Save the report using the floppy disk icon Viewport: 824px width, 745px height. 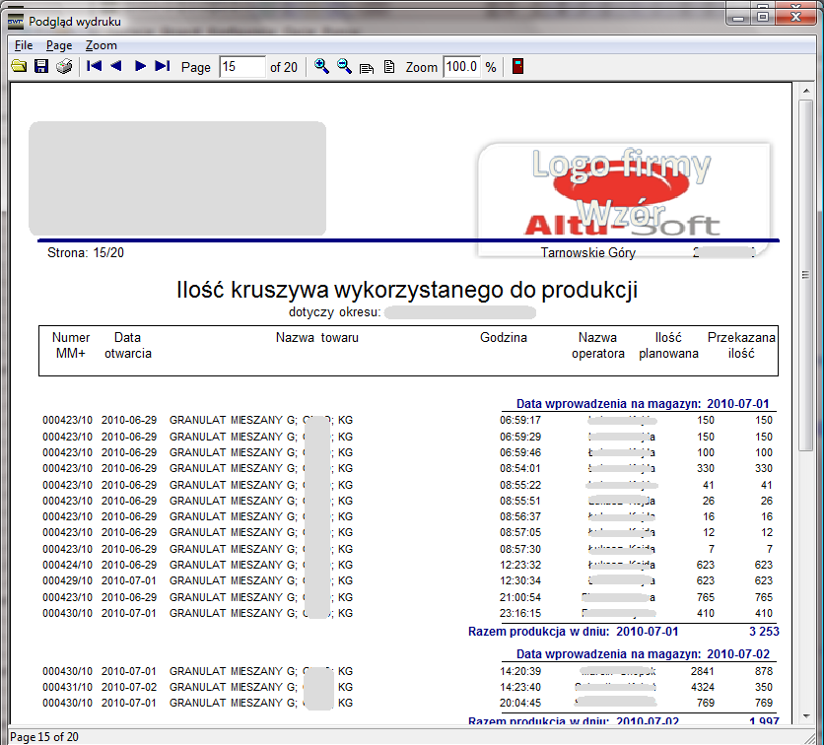(41, 67)
